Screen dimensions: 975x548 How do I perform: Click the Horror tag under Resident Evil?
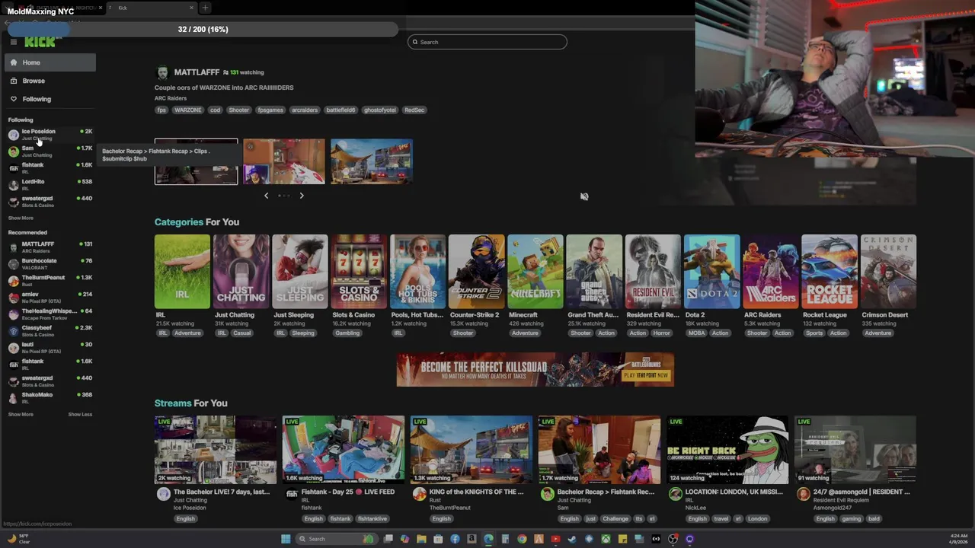(661, 333)
